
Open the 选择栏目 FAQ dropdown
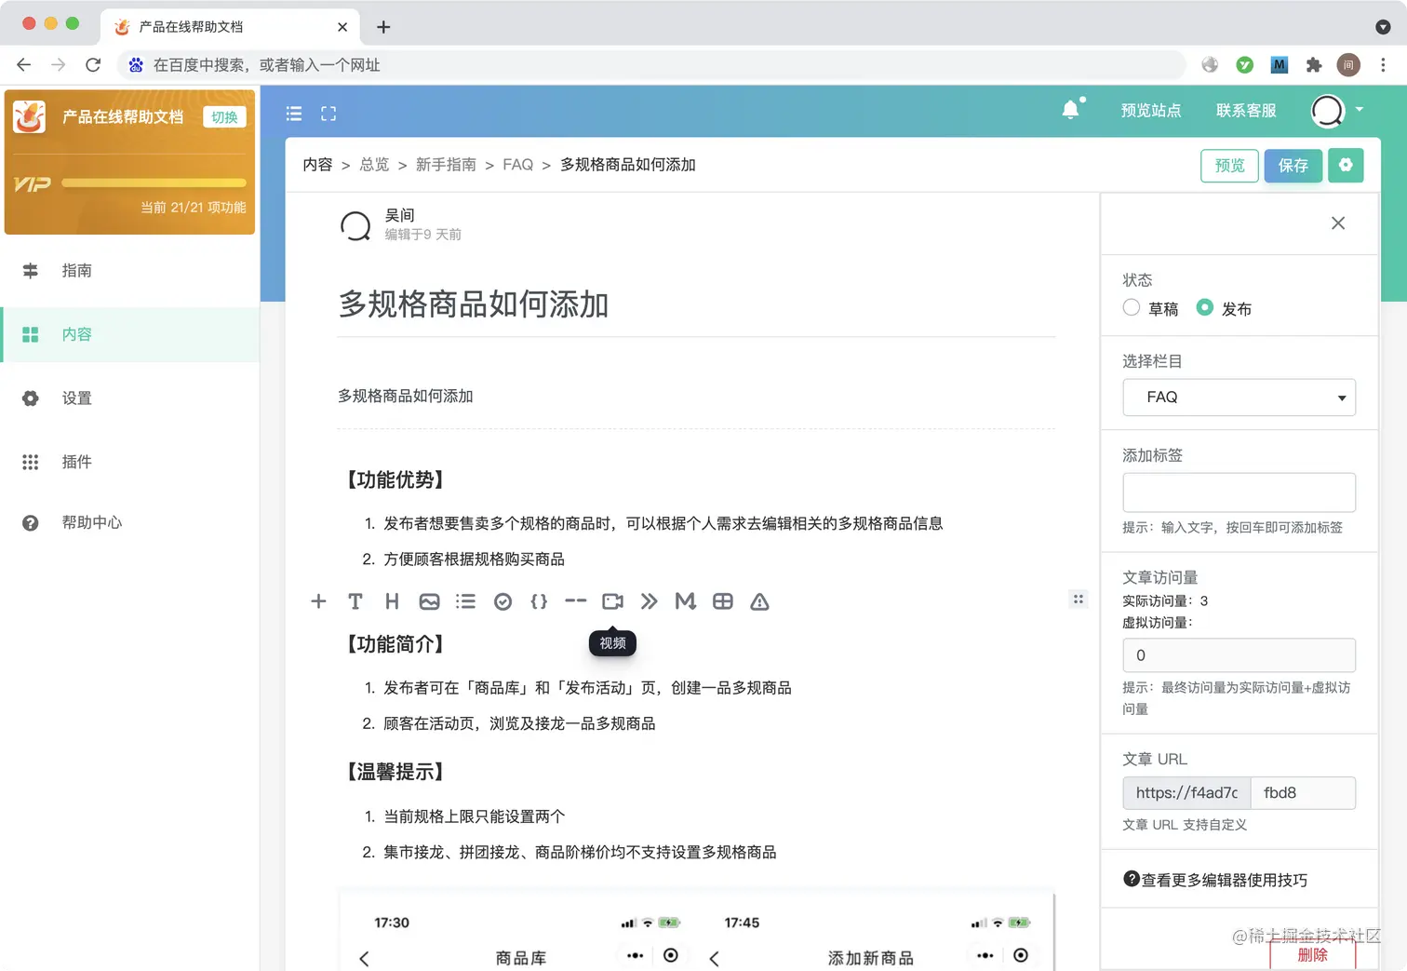(1239, 398)
